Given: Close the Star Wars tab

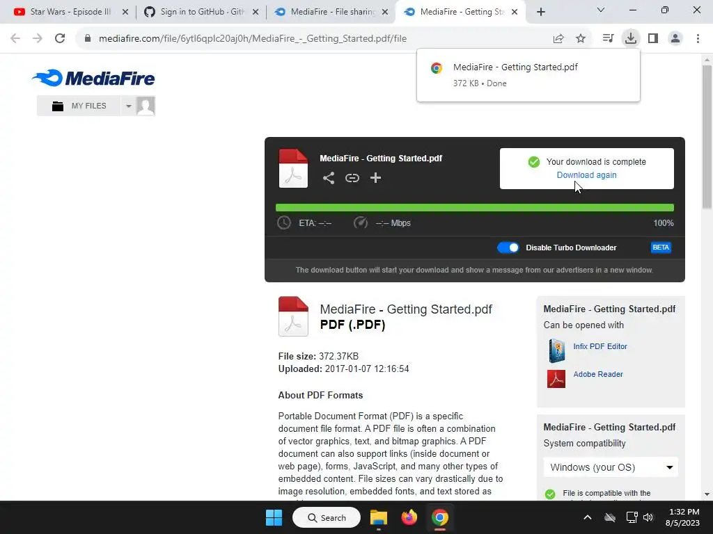Looking at the screenshot, I should click(125, 13).
